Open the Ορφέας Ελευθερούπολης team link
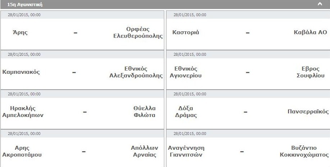 coord(138,32)
